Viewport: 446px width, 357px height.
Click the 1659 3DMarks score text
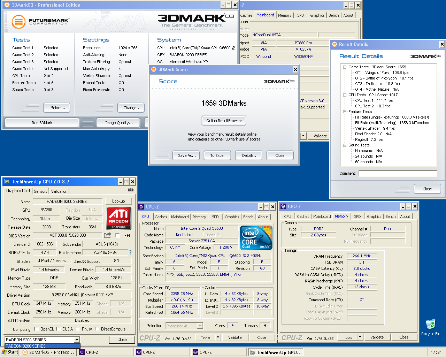(x=224, y=103)
